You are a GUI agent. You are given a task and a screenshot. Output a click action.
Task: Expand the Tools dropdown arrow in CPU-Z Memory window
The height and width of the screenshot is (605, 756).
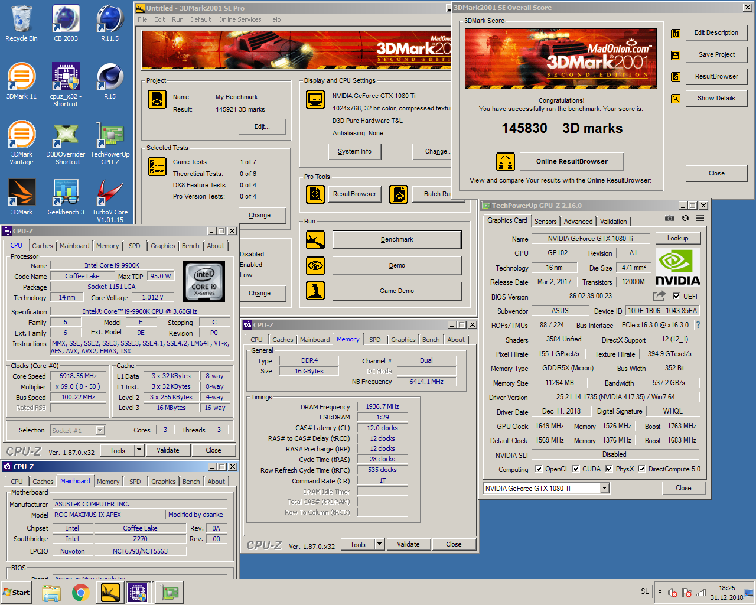point(380,544)
